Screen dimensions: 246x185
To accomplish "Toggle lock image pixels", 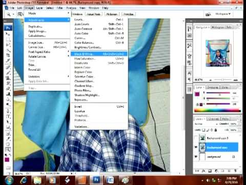I will 208,130.
